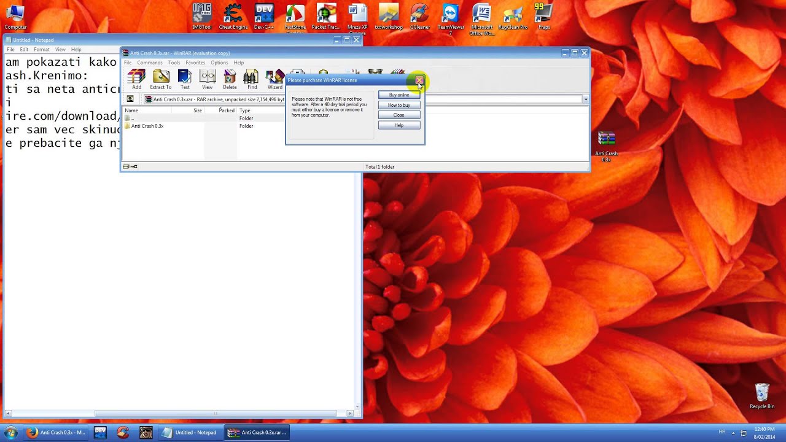Click the Close button in license dialog

[x=399, y=115]
